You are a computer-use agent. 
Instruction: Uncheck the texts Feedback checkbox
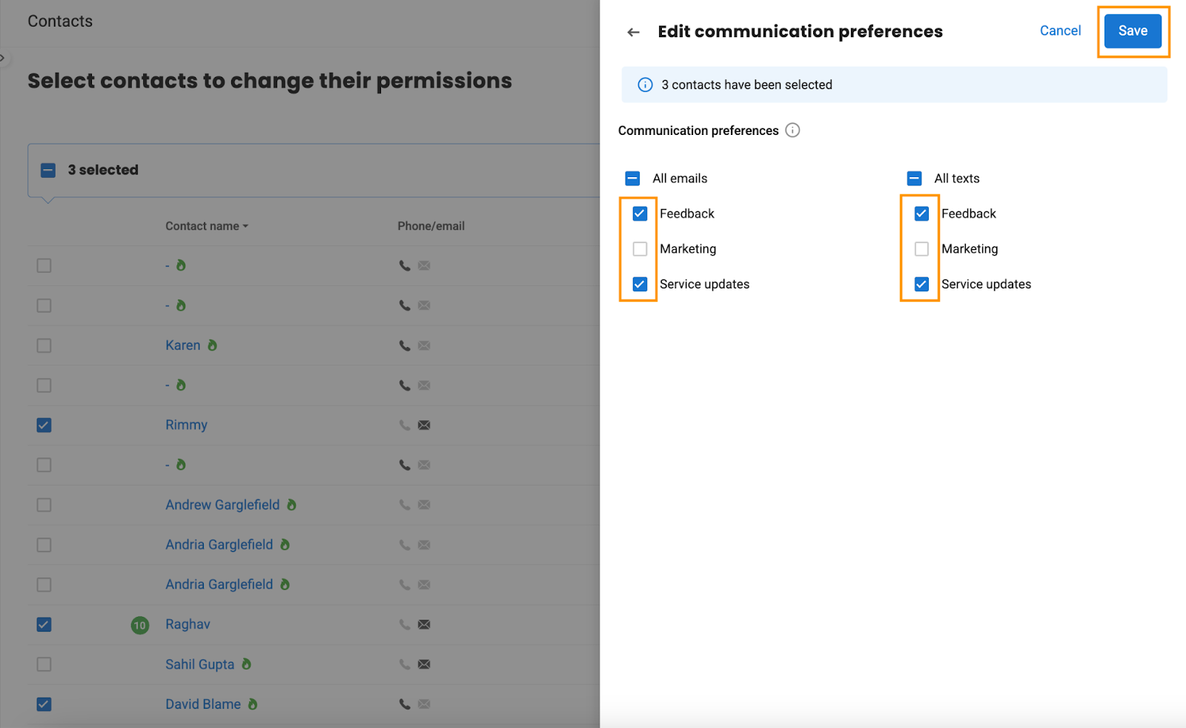[x=921, y=214]
